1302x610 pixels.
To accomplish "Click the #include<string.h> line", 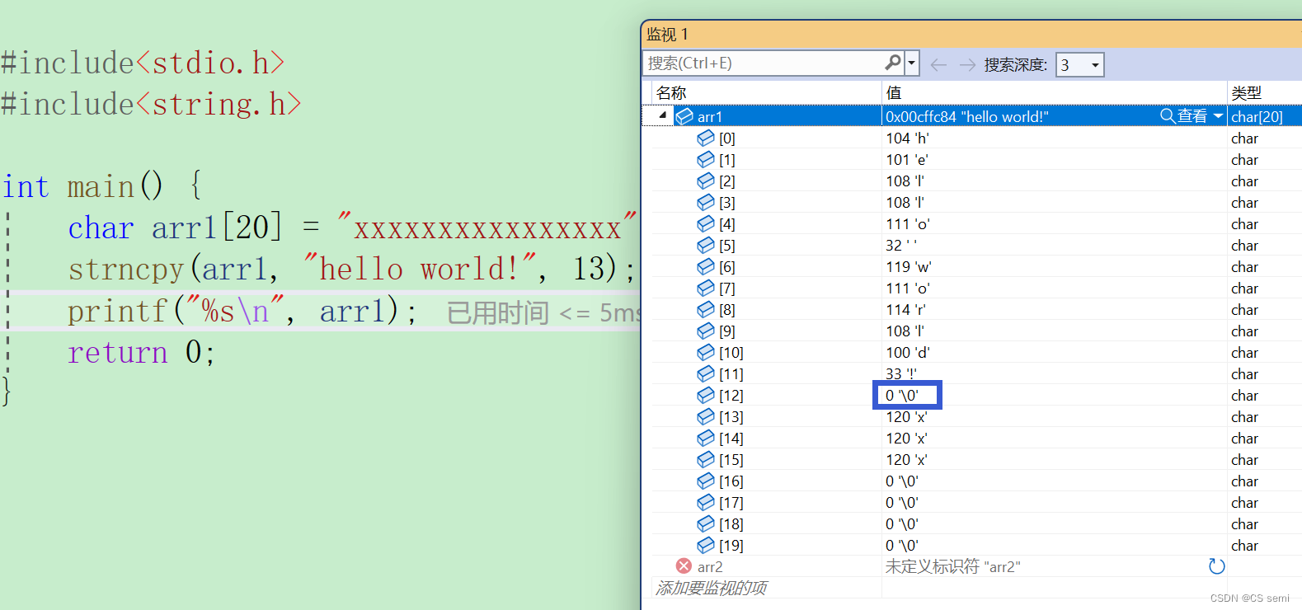I will tap(151, 105).
